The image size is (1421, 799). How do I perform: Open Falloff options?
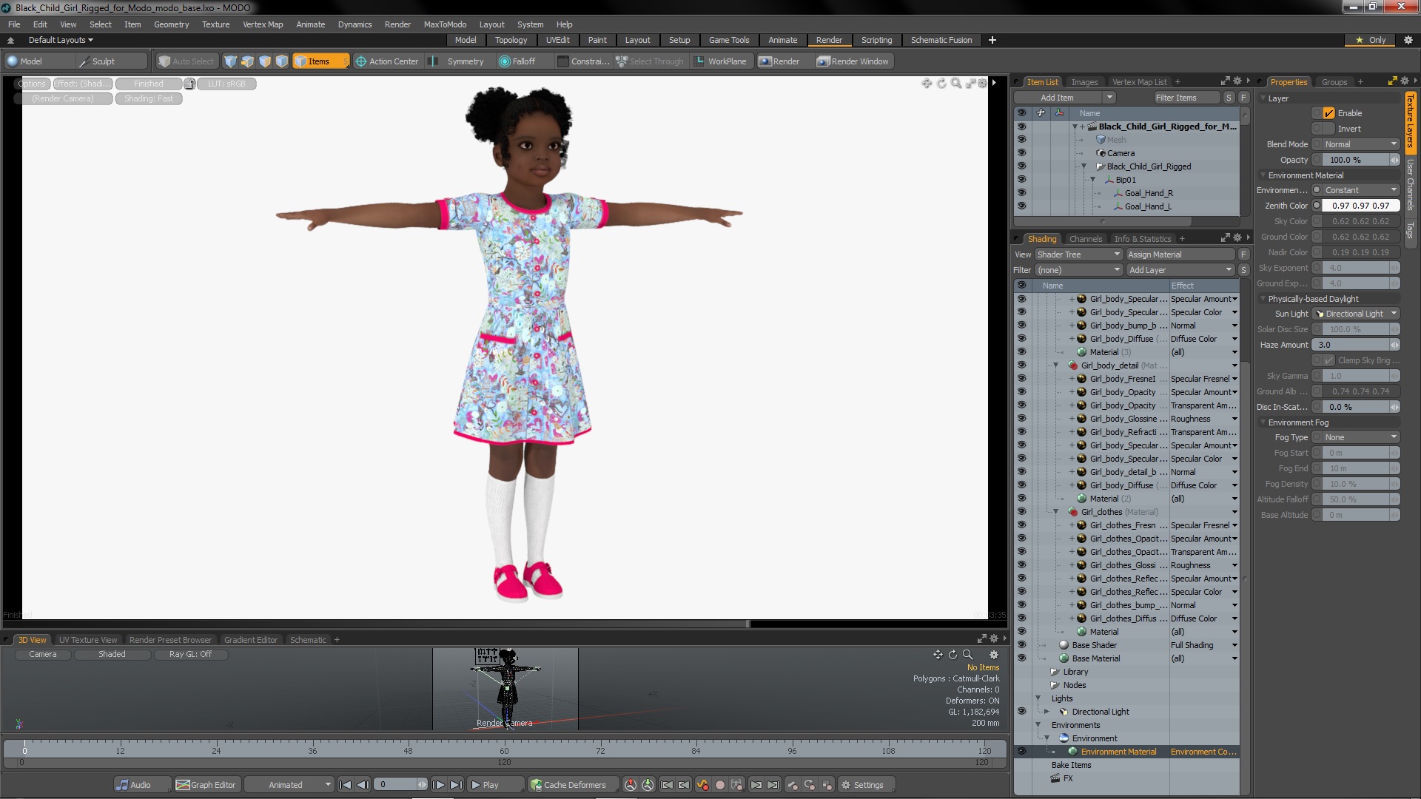tap(518, 61)
